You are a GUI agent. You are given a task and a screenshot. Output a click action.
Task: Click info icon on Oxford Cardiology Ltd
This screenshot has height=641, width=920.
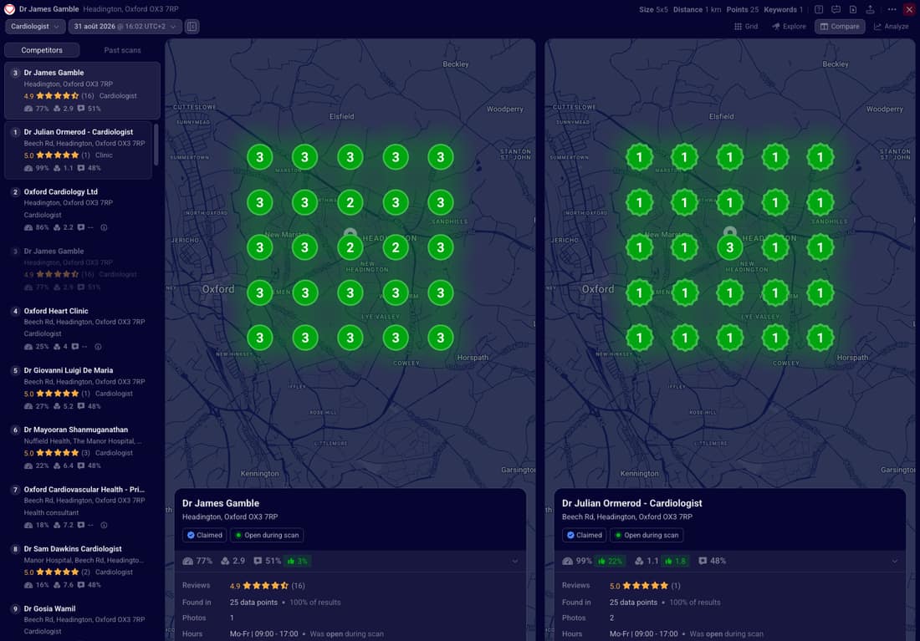104,227
